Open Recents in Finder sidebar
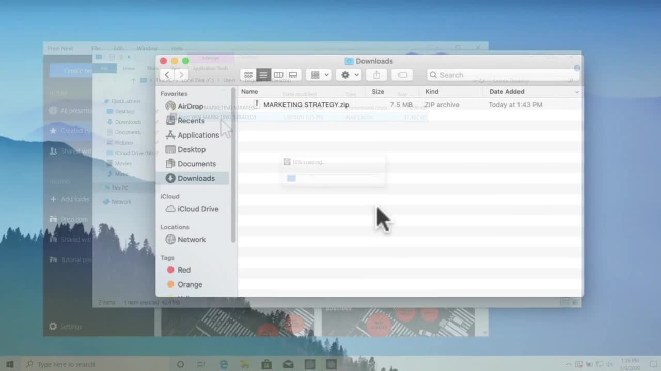661x371 pixels. [185, 121]
